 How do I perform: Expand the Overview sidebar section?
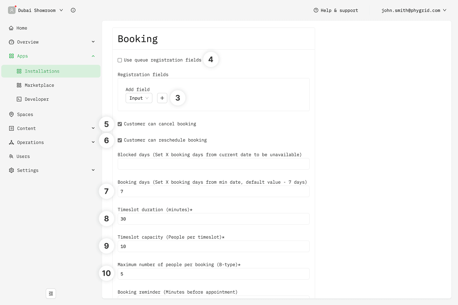[x=93, y=42]
